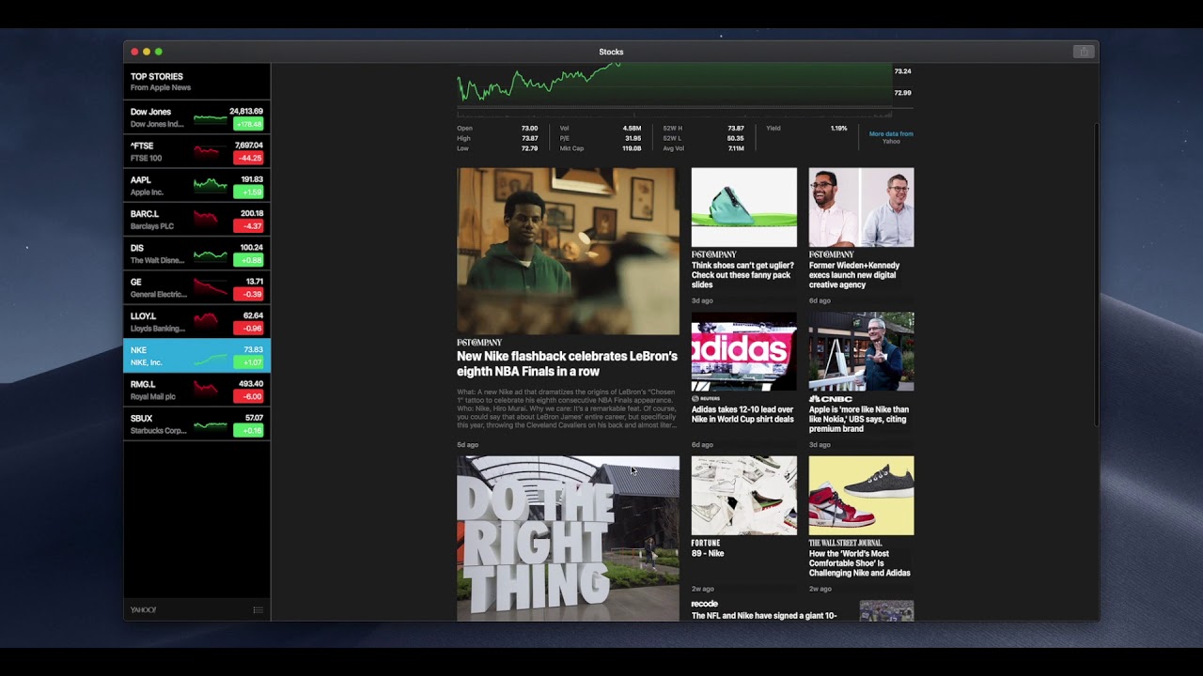The width and height of the screenshot is (1203, 676).
Task: Open the Do The Right Thing thumbnail
Action: click(568, 539)
